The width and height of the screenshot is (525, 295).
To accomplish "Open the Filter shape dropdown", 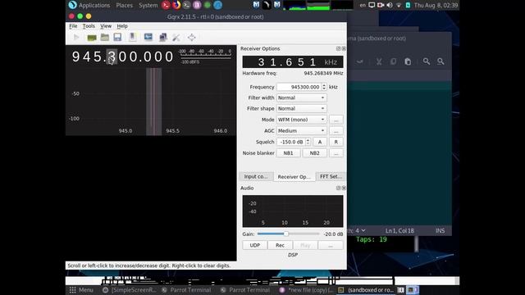I will coord(301,108).
